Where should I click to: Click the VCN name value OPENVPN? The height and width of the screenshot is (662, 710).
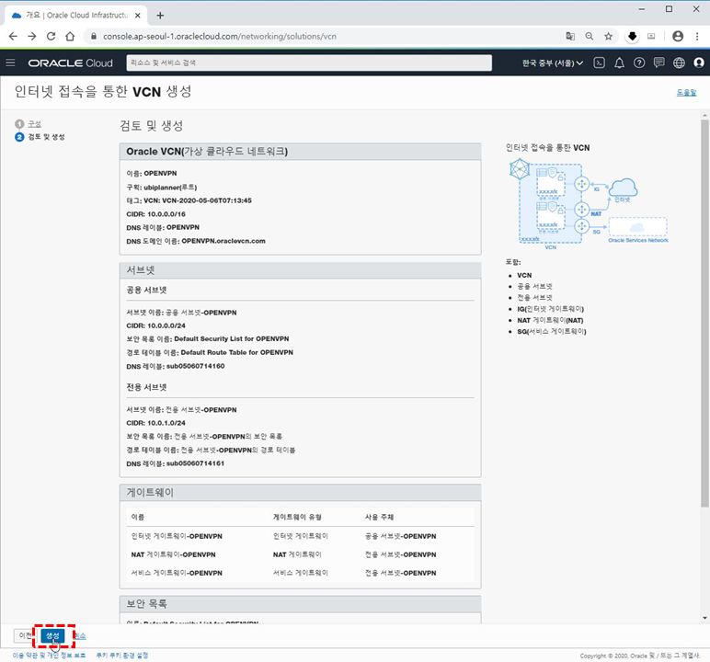[x=160, y=174]
